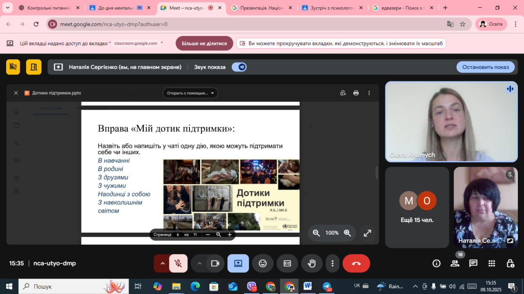The image size is (524, 294).
Task: Show the participants list icon
Action: (x=455, y=263)
